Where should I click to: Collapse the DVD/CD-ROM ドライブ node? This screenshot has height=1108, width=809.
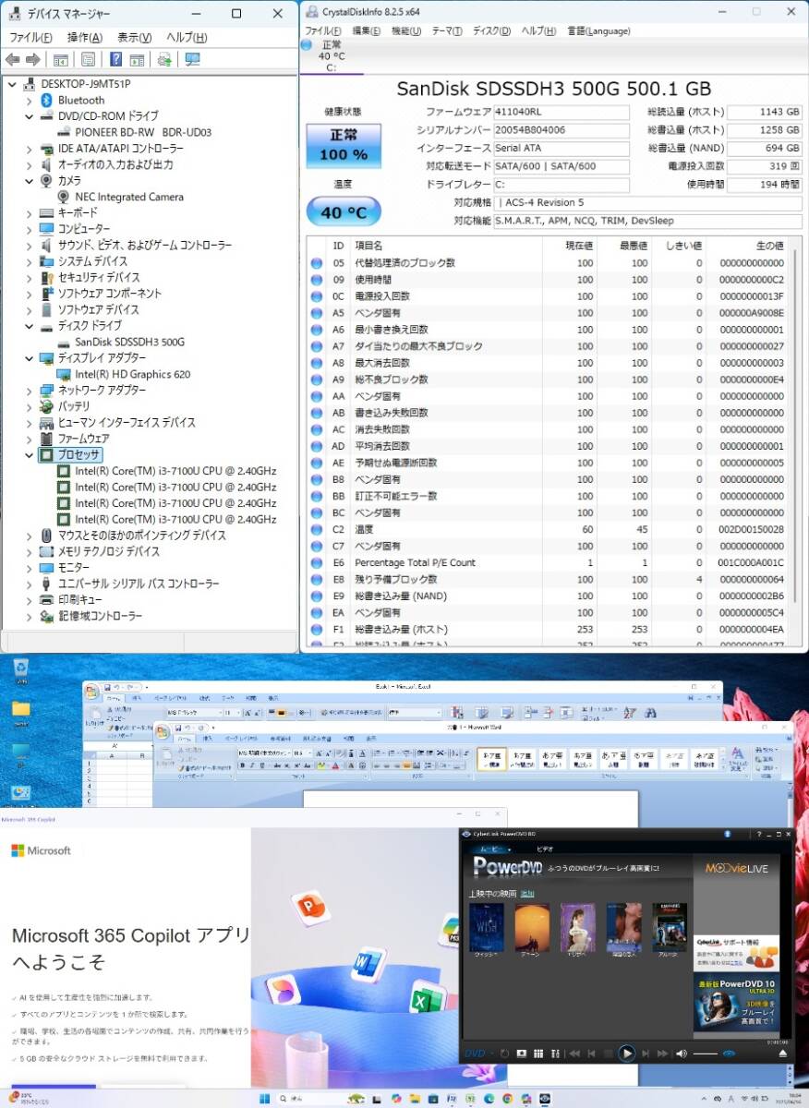point(30,116)
